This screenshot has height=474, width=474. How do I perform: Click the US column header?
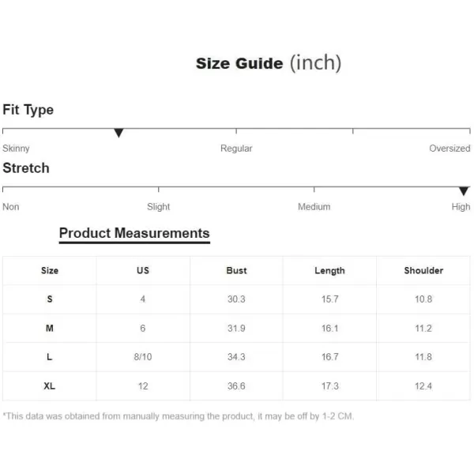tap(143, 270)
